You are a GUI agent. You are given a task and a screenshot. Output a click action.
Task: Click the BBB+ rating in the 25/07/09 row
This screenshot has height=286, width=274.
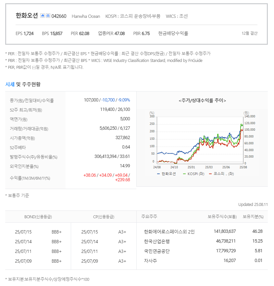tap(56, 261)
